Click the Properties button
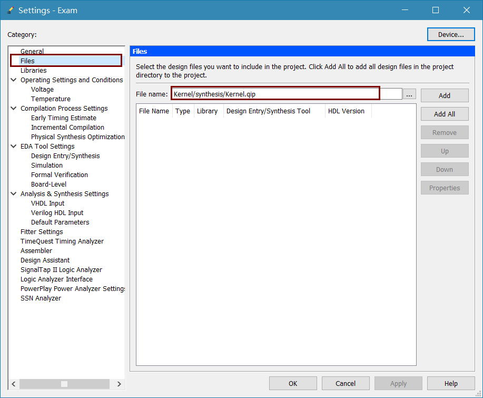The image size is (483, 398). pos(445,188)
